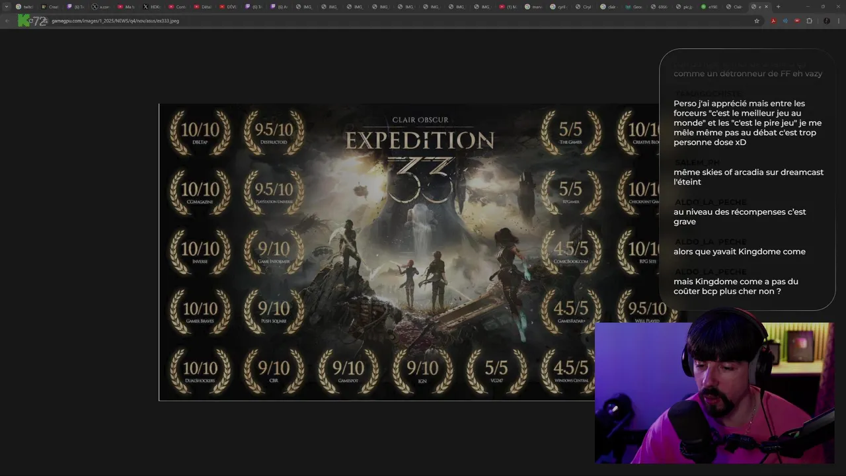
Task: Open the tab search dropdown arrow
Action: [x=8, y=7]
